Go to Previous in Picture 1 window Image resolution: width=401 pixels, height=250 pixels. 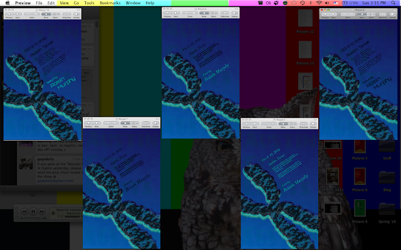[x=246, y=124]
